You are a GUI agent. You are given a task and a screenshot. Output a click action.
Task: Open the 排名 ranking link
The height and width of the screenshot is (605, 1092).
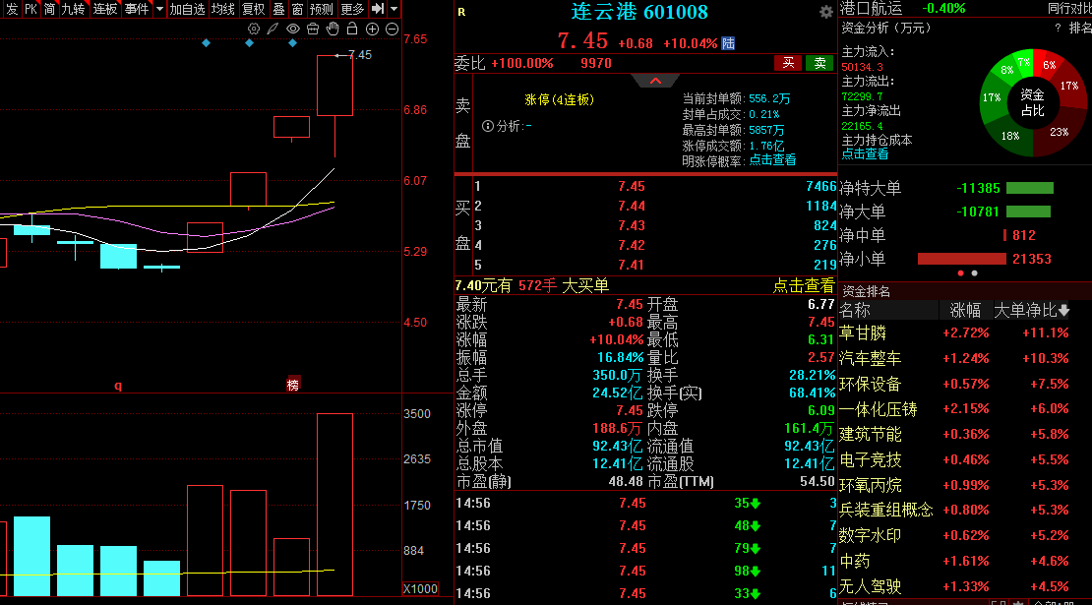1080,28
